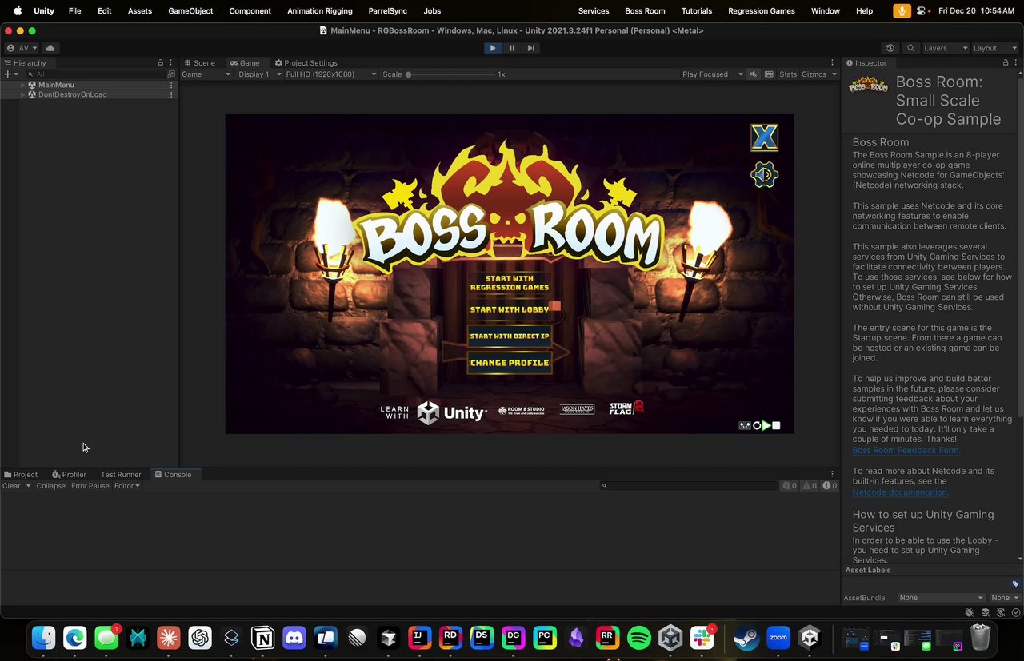Click the Console Clear button
1024x661 pixels.
[11, 486]
